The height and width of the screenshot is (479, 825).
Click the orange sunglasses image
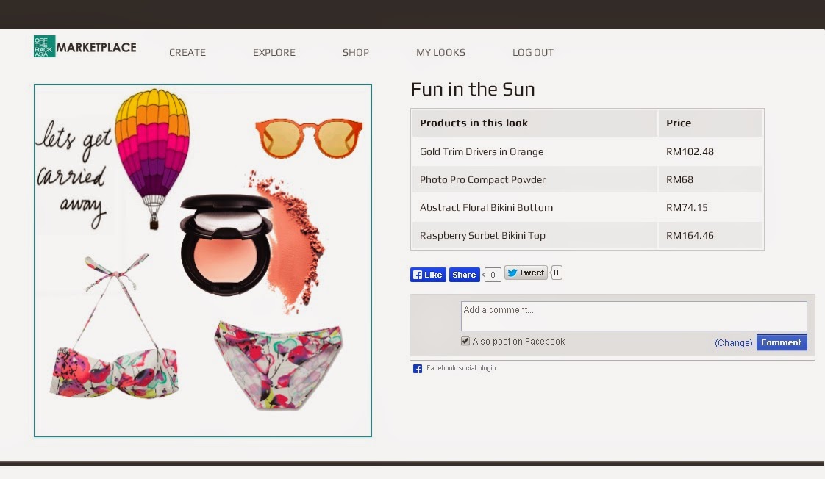[x=309, y=138]
